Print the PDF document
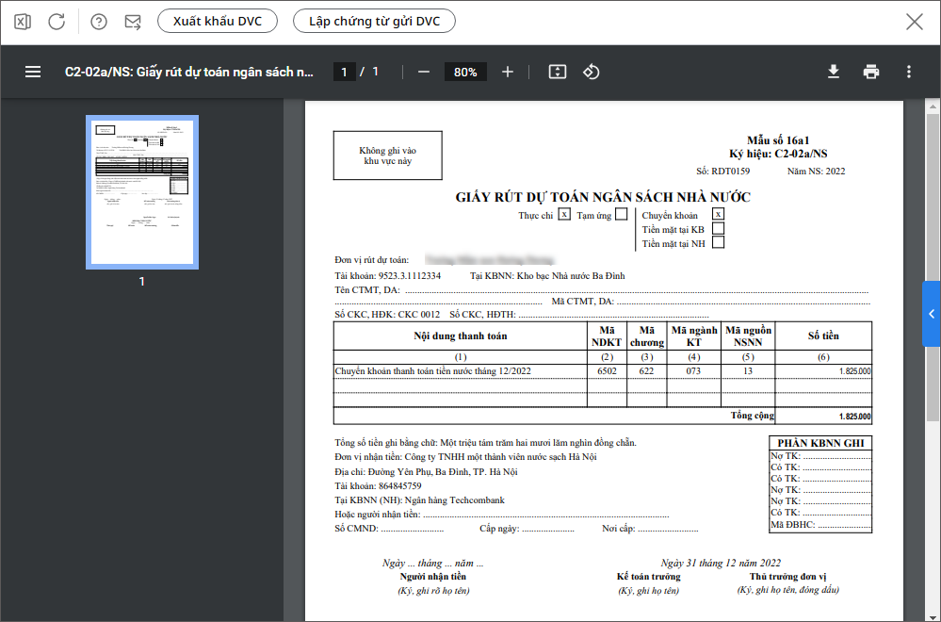Screen dimensions: 941x622 (x=871, y=72)
